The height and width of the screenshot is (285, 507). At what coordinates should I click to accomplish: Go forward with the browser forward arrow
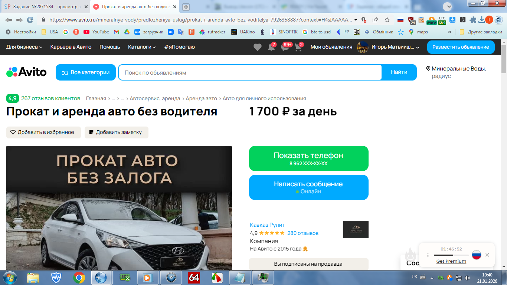pos(19,20)
